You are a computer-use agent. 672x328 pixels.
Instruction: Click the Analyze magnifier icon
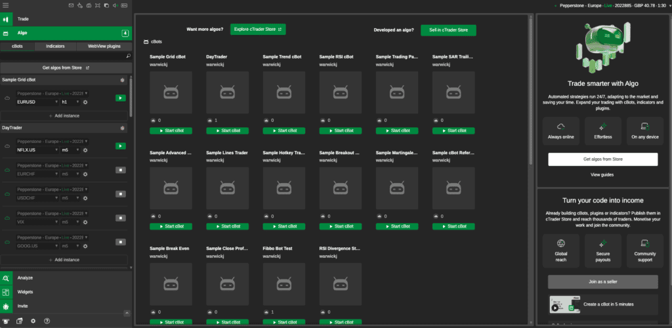(x=6, y=278)
